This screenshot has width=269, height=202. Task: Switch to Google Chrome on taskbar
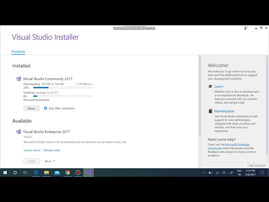(x=68, y=173)
